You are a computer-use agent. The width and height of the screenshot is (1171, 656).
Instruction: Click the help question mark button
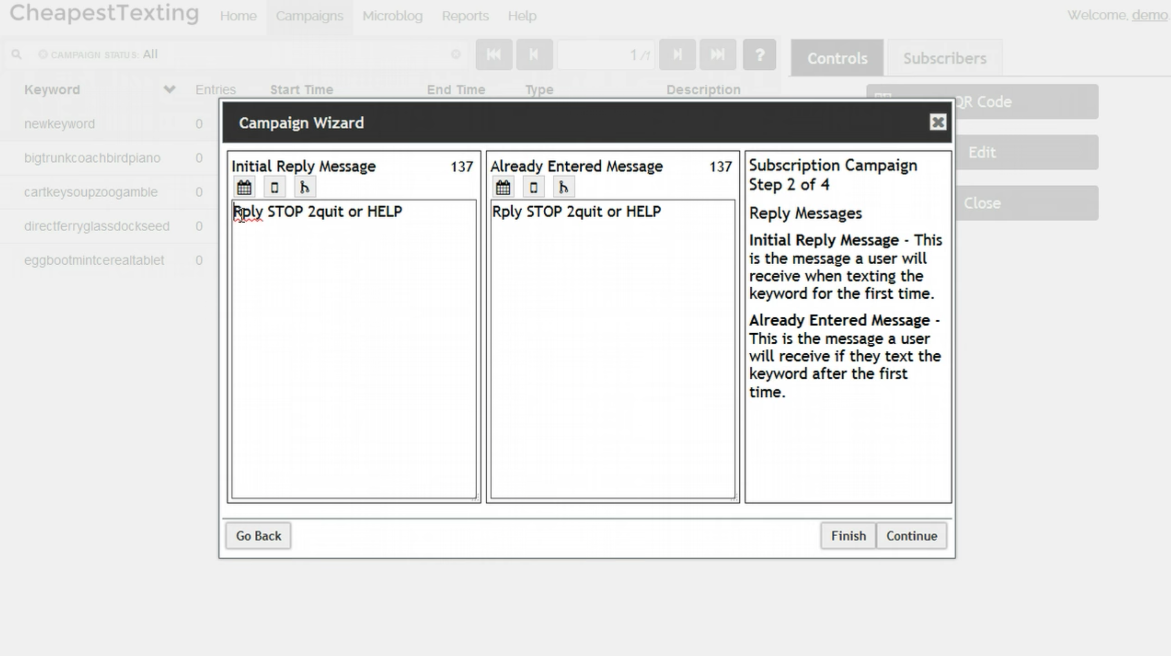tap(759, 55)
